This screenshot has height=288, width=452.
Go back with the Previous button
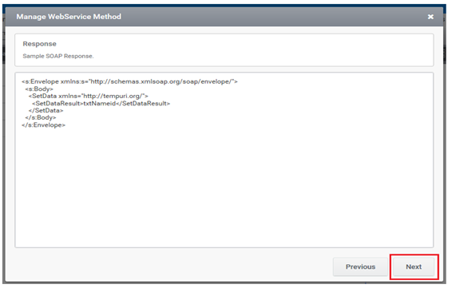(360, 266)
